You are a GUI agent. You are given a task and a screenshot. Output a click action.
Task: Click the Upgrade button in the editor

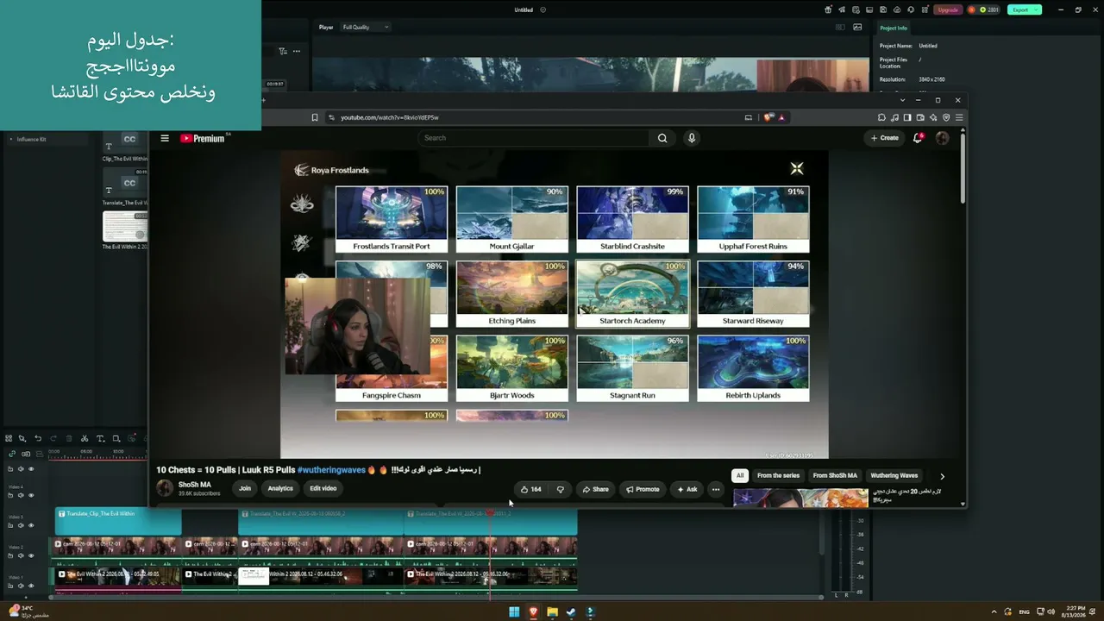pyautogui.click(x=948, y=9)
